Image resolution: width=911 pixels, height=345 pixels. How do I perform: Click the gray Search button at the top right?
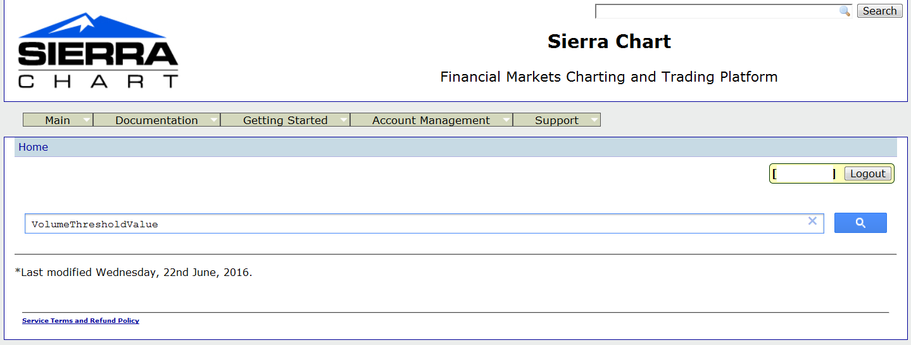click(879, 11)
